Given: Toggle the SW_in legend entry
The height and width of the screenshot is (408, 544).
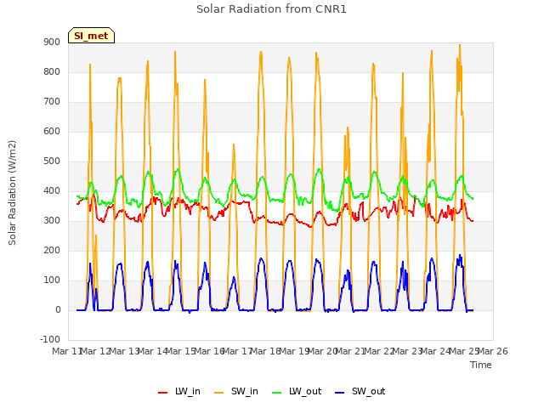Looking at the screenshot, I should (236, 391).
